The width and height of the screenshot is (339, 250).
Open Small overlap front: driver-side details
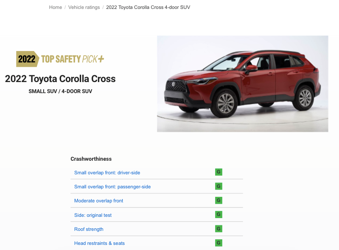coord(107,173)
